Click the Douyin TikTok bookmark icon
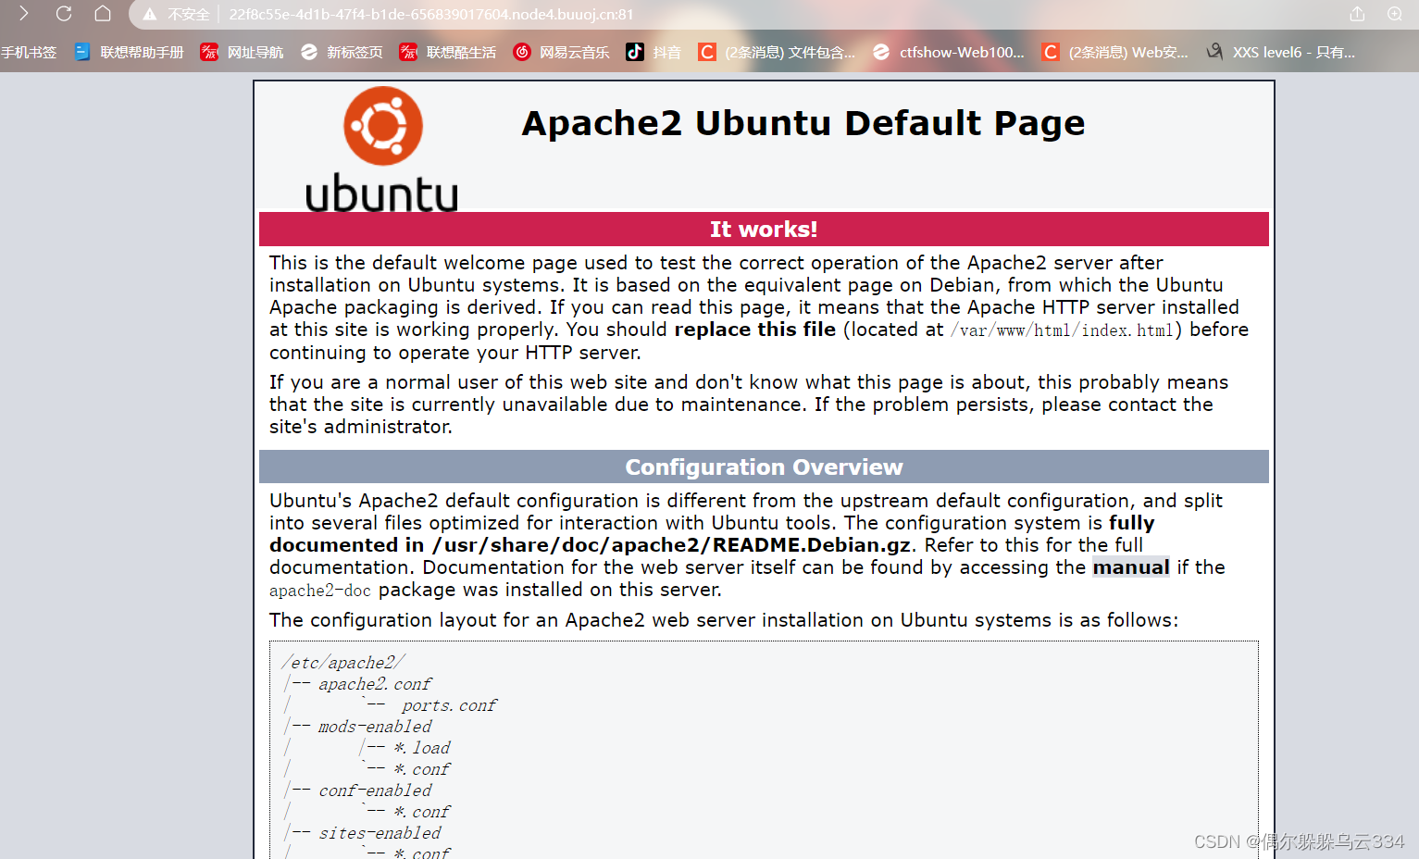The image size is (1419, 859). [x=635, y=52]
